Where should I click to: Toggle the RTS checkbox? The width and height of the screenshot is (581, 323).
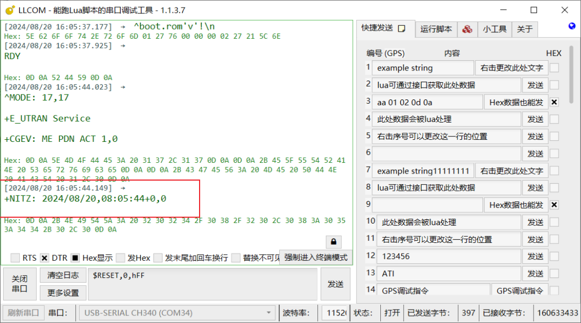(15, 257)
